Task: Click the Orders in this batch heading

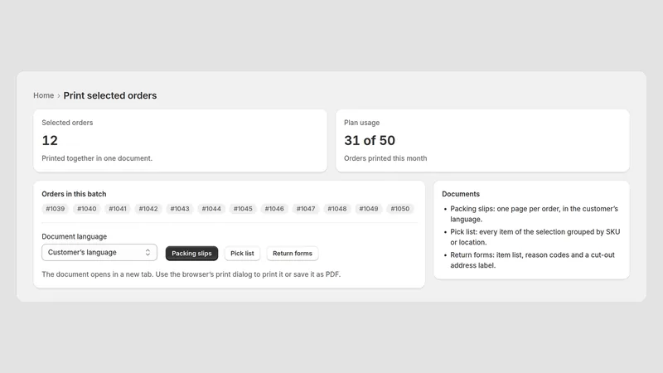Action: [74, 194]
